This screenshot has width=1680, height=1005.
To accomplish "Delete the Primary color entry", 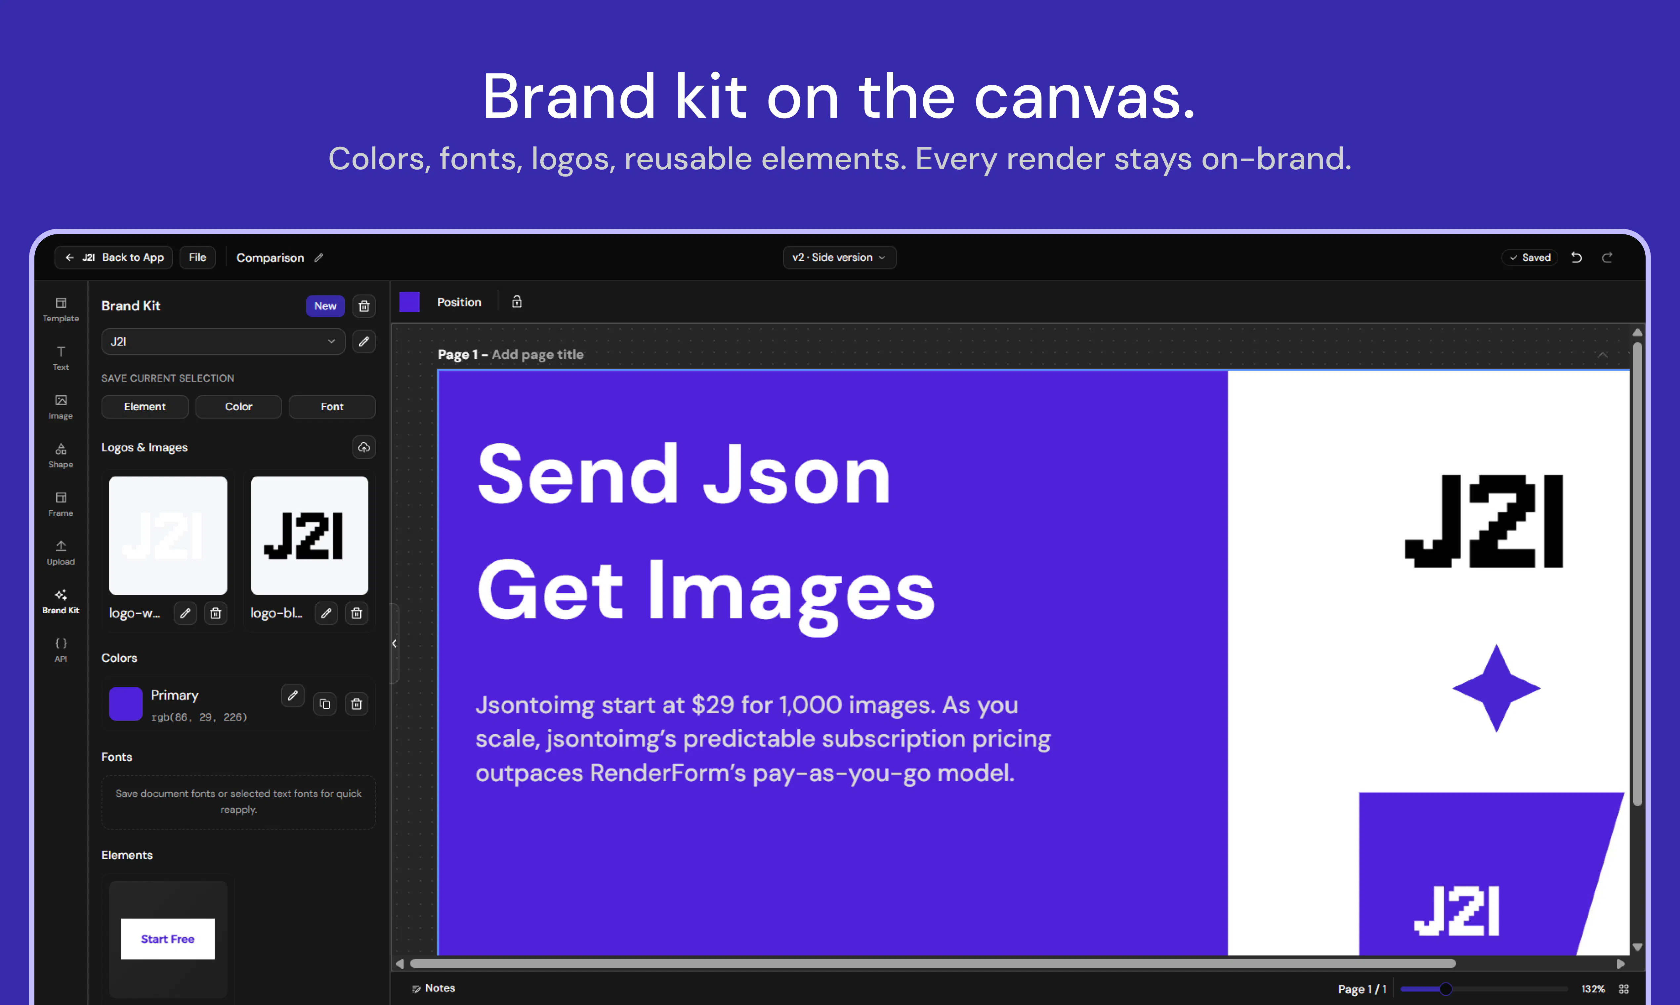I will pos(356,703).
